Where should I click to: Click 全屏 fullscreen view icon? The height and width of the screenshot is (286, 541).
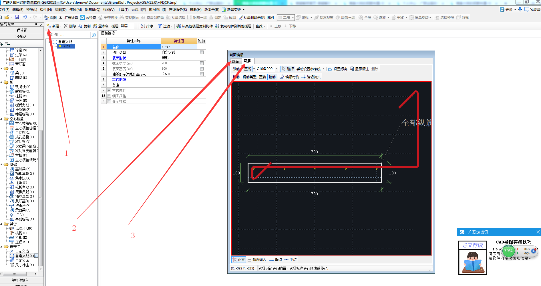[361, 17]
